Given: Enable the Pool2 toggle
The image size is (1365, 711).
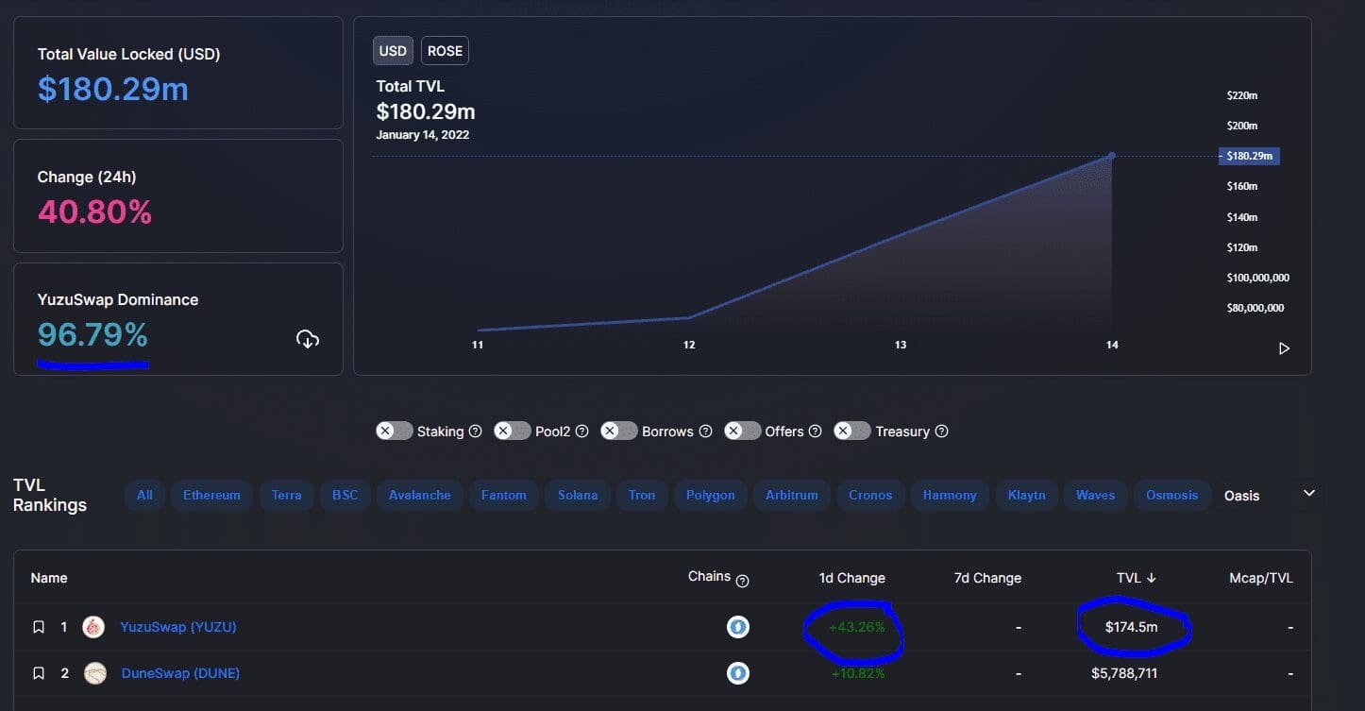Looking at the screenshot, I should [513, 431].
